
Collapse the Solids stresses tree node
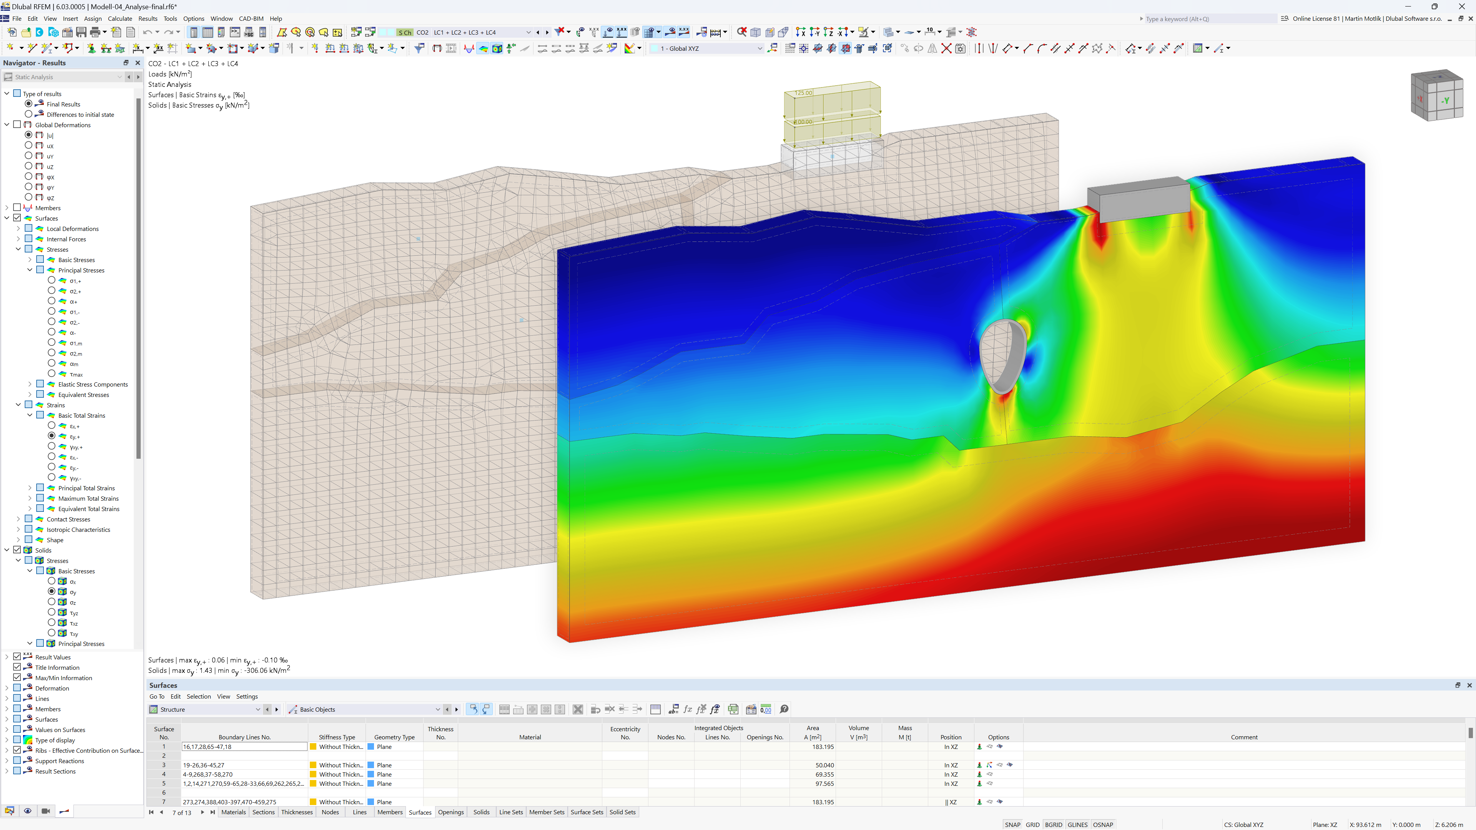17,560
